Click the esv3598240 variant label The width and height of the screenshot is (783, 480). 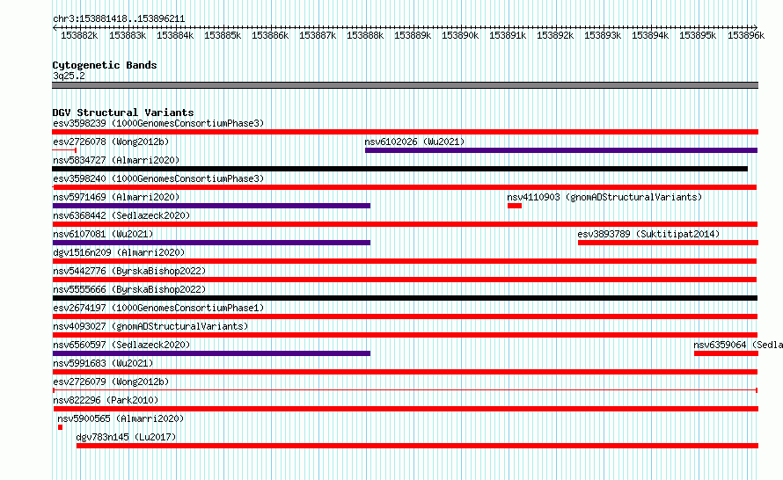coord(158,178)
